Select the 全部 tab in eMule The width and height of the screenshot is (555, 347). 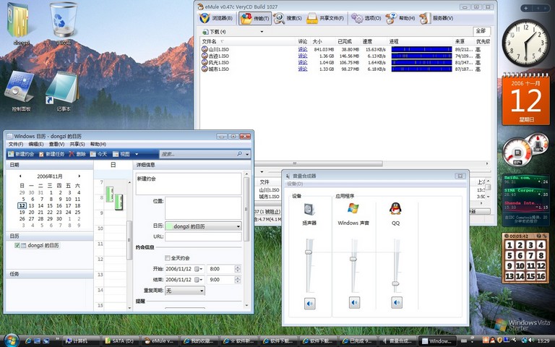point(481,31)
